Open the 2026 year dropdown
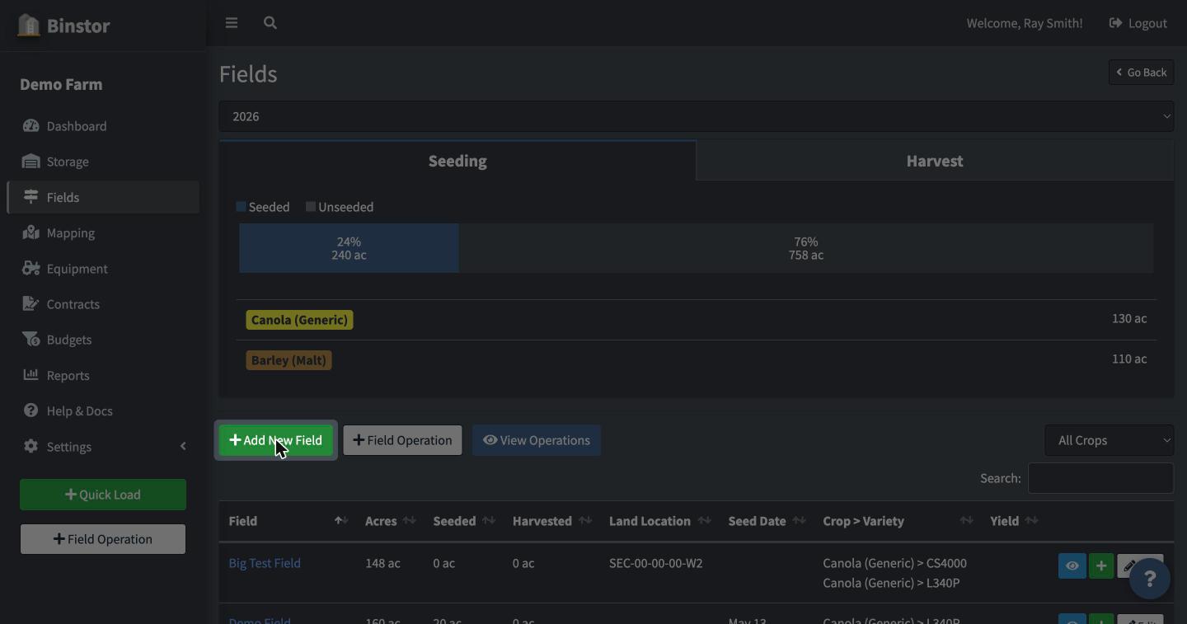Screen dimensions: 1187x624 697,116
